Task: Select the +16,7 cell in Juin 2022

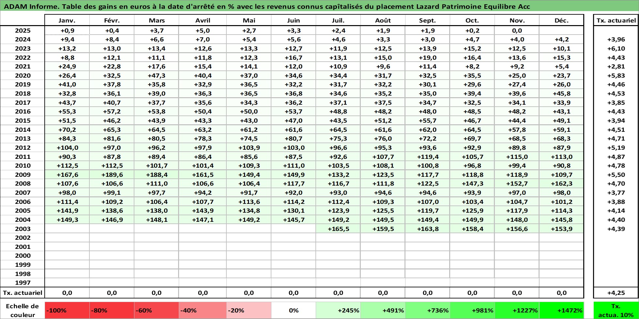Action: pos(293,57)
